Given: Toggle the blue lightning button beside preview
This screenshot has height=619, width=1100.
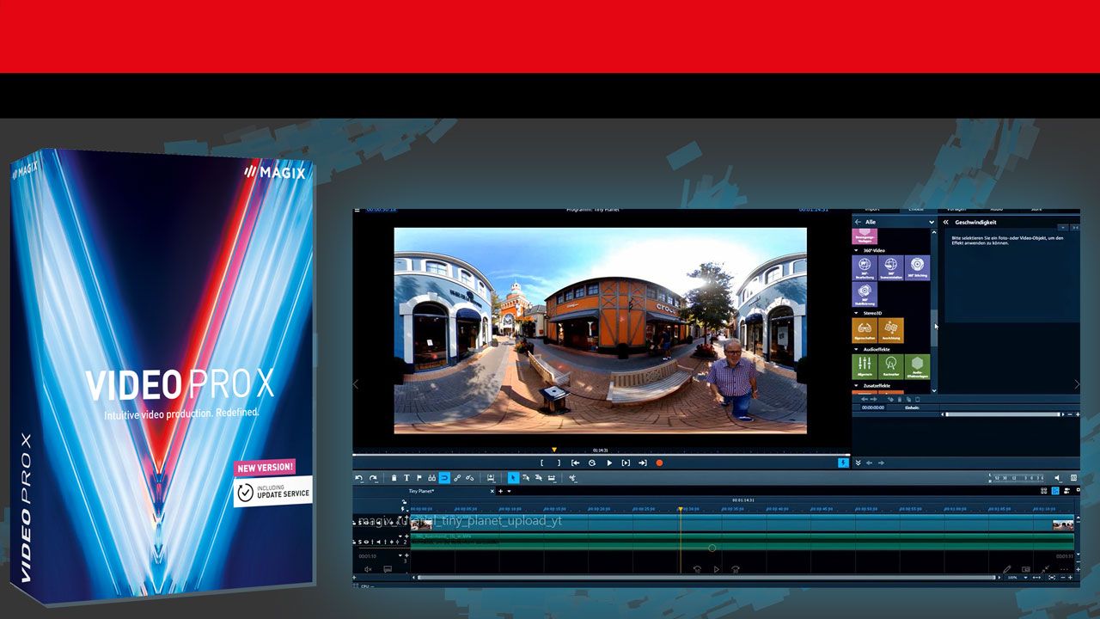Looking at the screenshot, I should 843,463.
